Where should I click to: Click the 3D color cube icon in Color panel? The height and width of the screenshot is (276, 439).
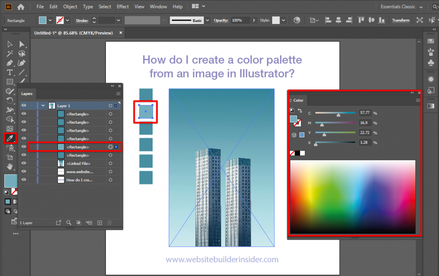coord(294,135)
